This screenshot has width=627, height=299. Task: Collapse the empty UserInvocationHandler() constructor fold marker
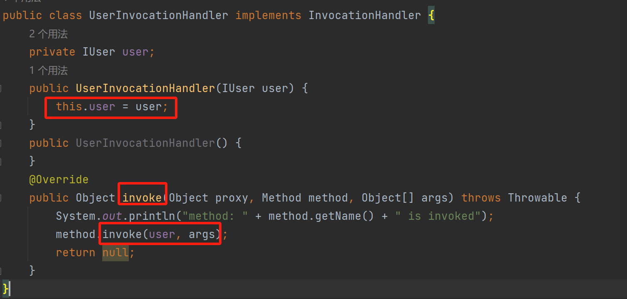tap(1, 143)
